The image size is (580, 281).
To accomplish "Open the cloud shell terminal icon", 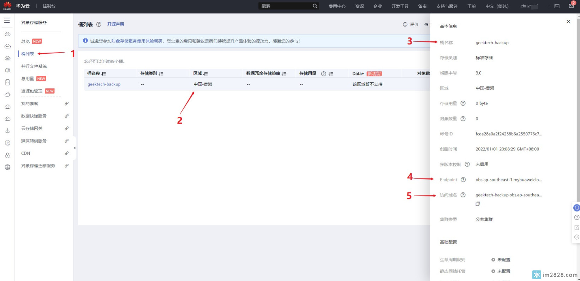I will tap(557, 6).
